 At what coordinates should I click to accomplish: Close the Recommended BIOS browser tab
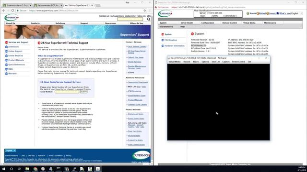click(61, 5)
